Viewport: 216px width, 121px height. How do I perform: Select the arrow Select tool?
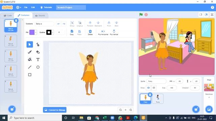[30, 44]
